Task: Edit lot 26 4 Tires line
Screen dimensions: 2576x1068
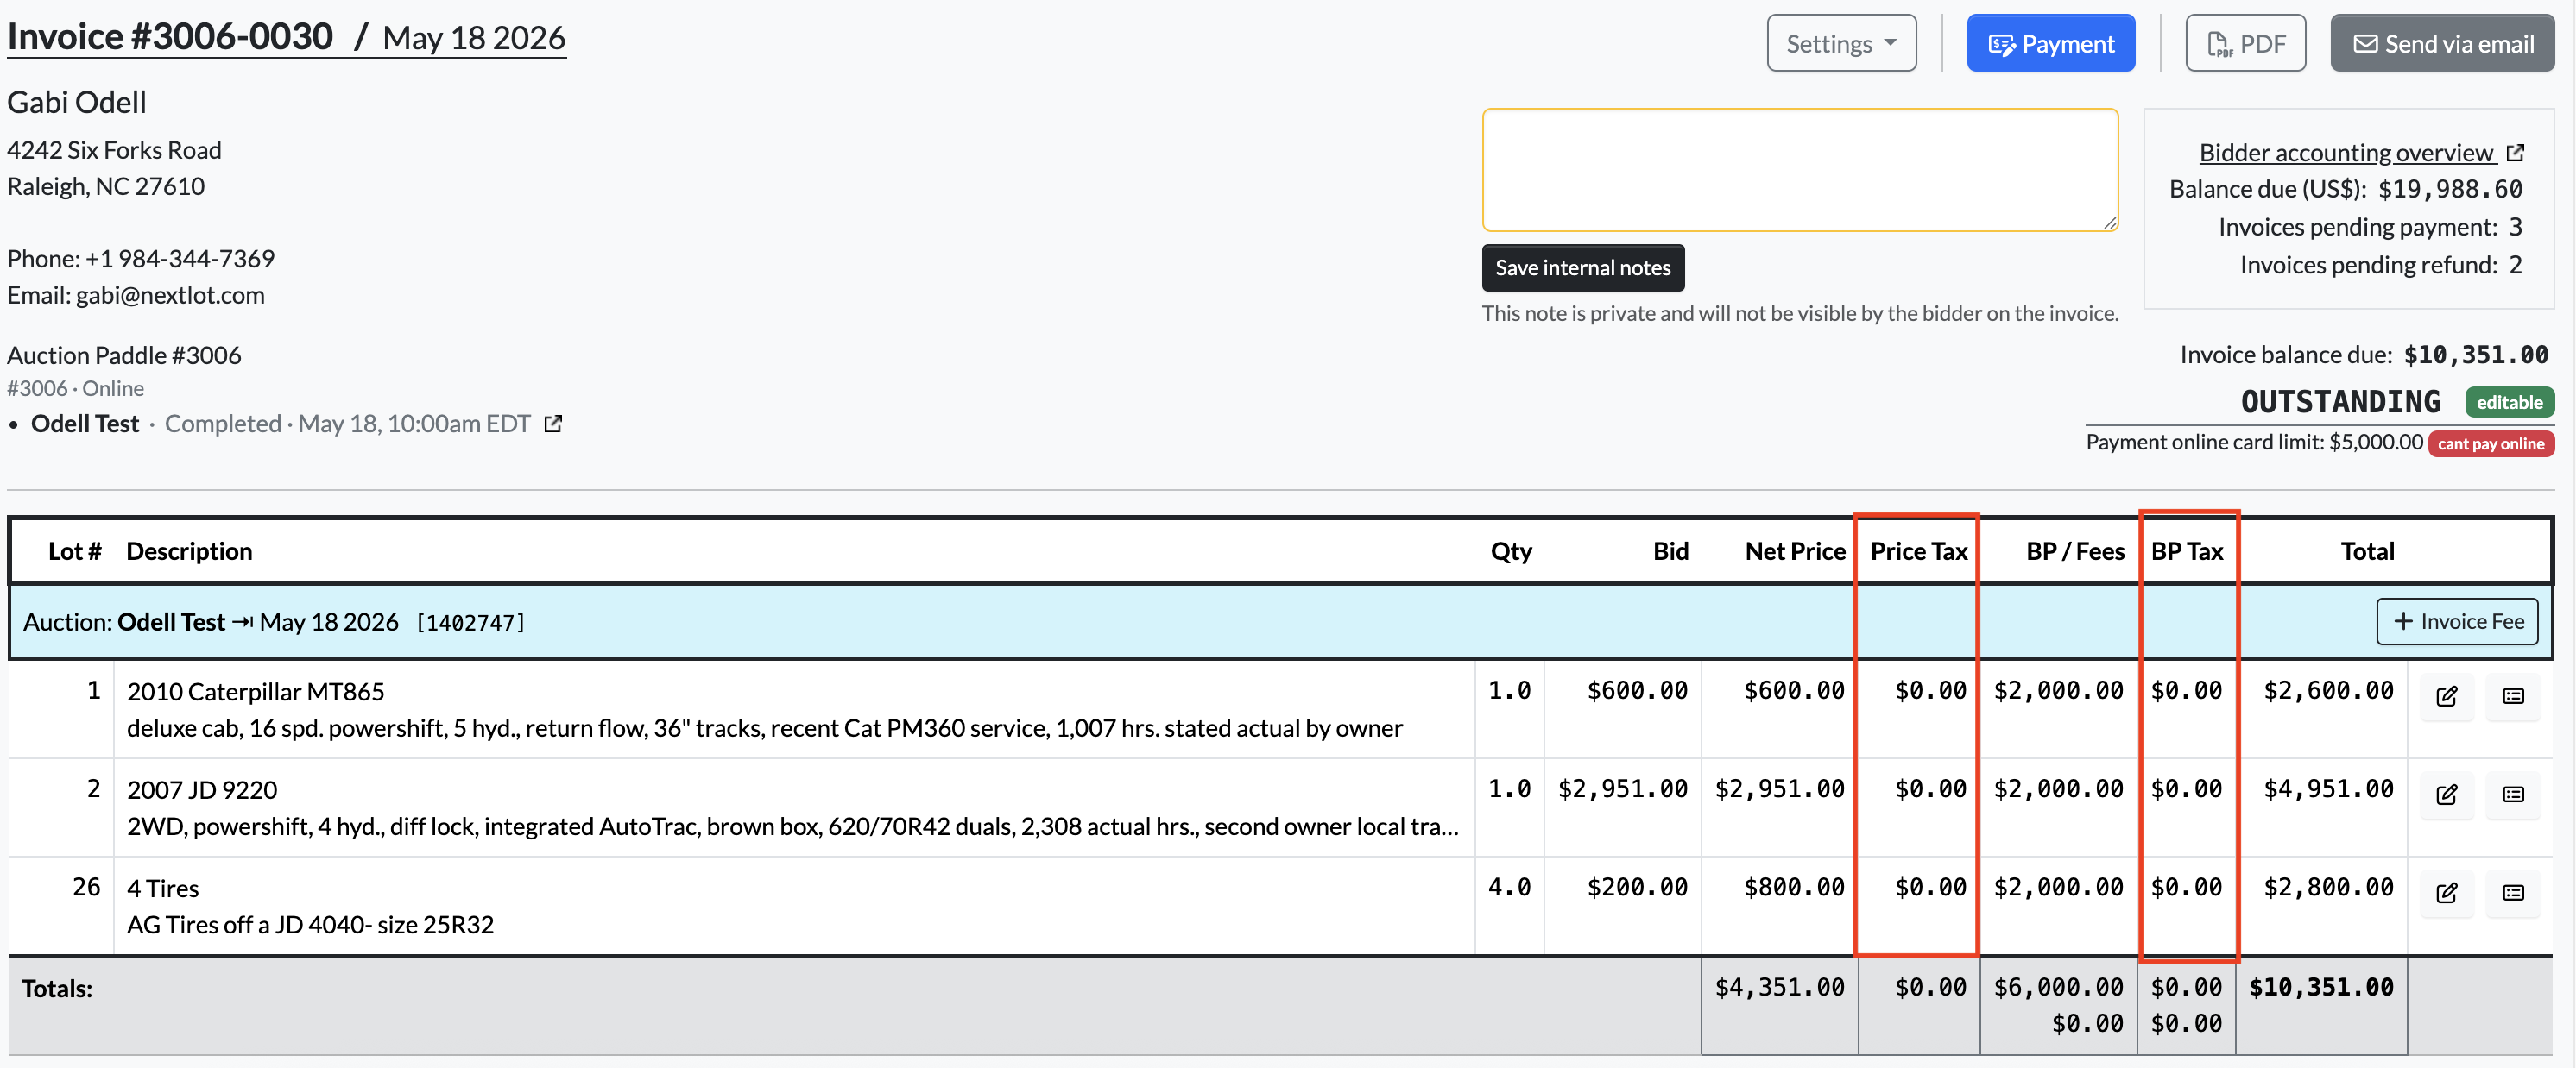Action: (2446, 893)
